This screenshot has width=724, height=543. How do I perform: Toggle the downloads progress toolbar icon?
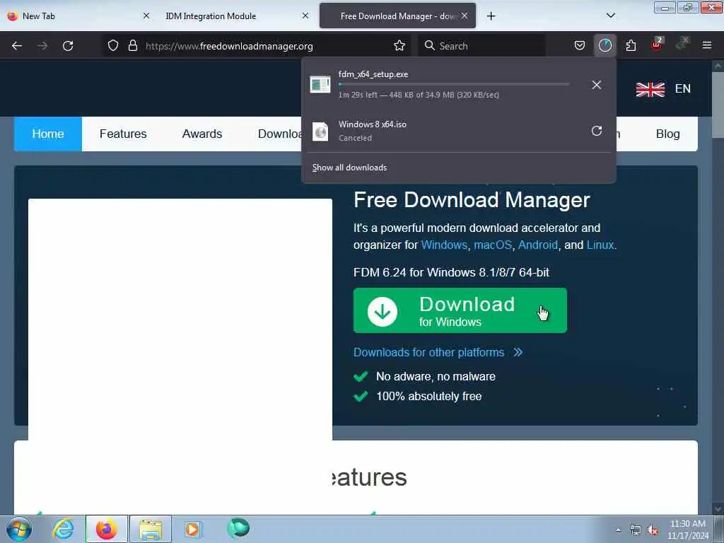click(605, 46)
